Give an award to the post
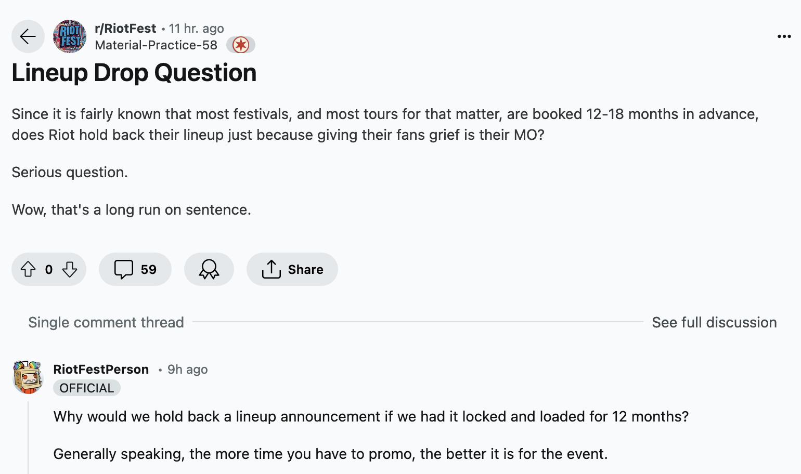 pos(209,269)
